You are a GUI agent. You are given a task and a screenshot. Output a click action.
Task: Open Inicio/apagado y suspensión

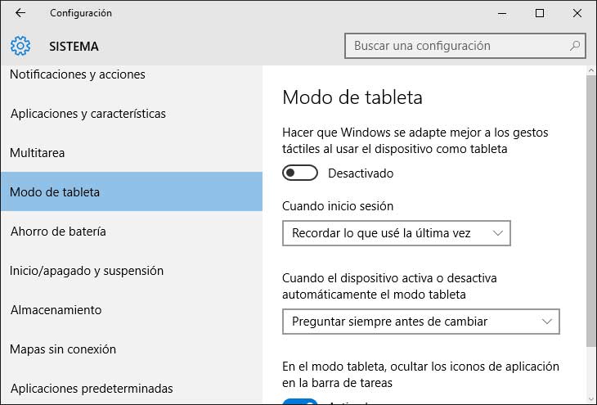pos(87,271)
